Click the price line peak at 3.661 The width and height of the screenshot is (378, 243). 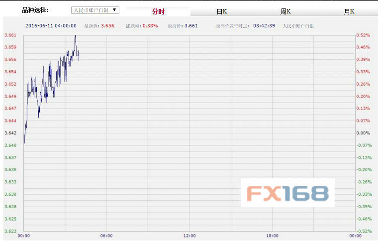point(75,36)
